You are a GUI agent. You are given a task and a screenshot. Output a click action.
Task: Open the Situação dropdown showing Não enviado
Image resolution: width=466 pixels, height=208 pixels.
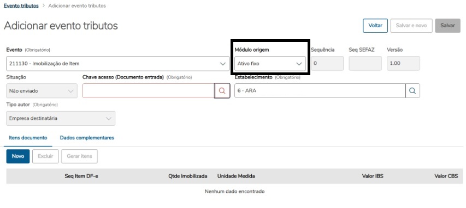42,91
